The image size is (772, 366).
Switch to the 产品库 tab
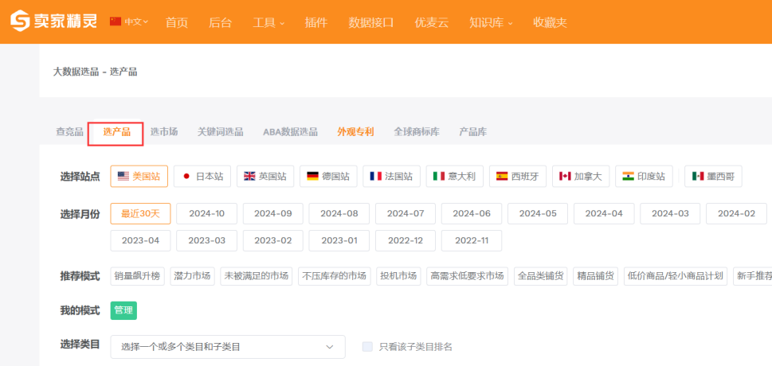pos(472,132)
